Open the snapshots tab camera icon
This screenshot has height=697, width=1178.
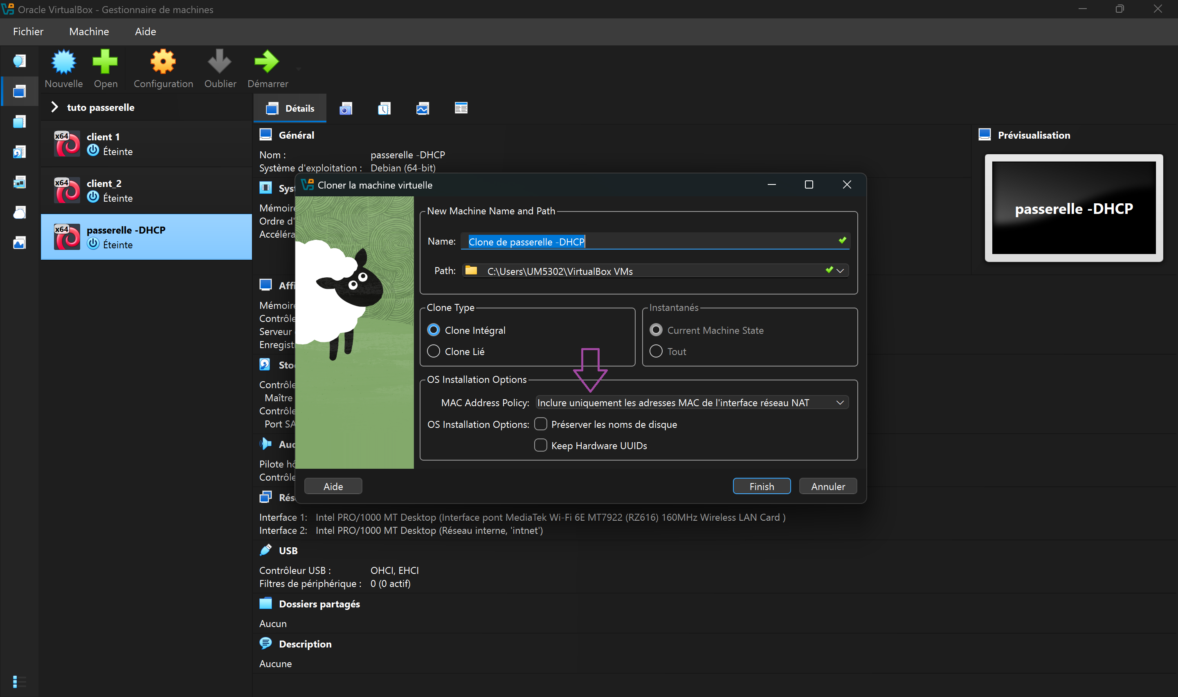[x=346, y=108]
